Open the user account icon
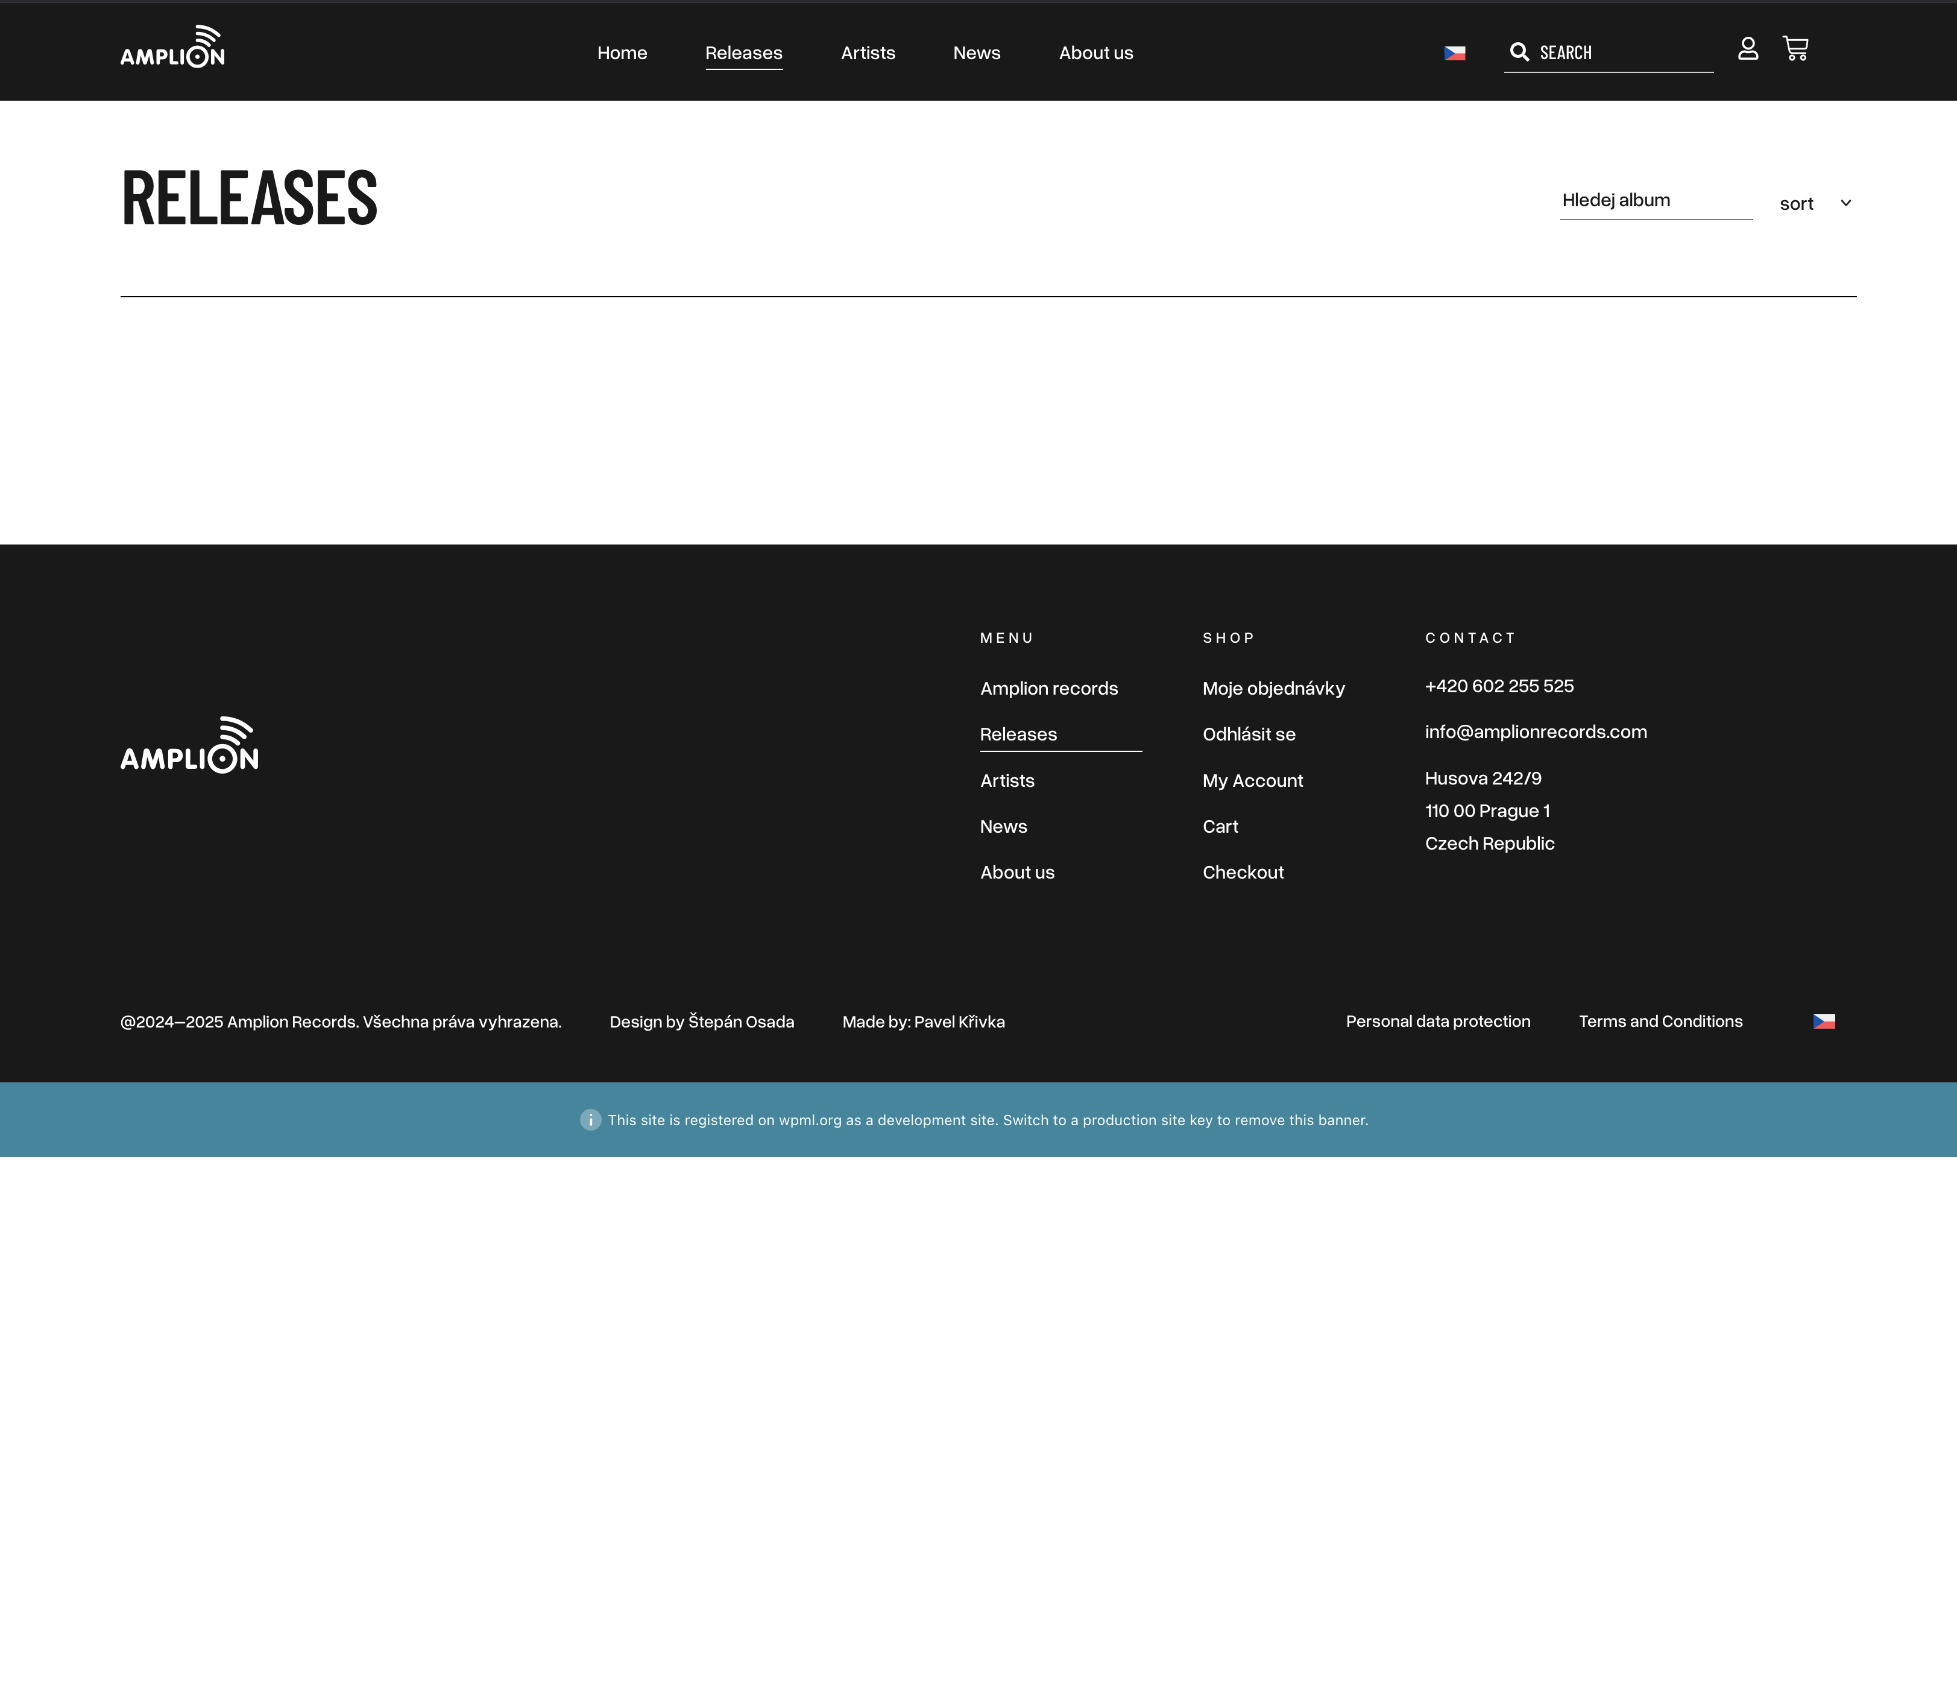 coord(1747,48)
